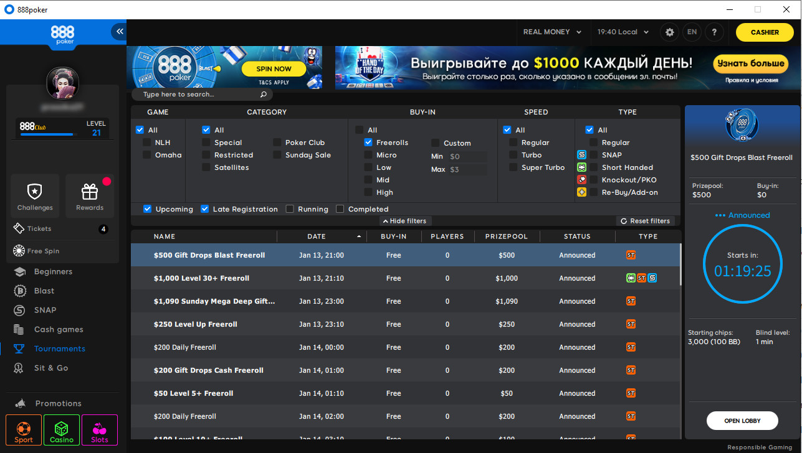Click Re-Buy/Add-on type icon in filters
Image resolution: width=802 pixels, height=453 pixels.
582,192
